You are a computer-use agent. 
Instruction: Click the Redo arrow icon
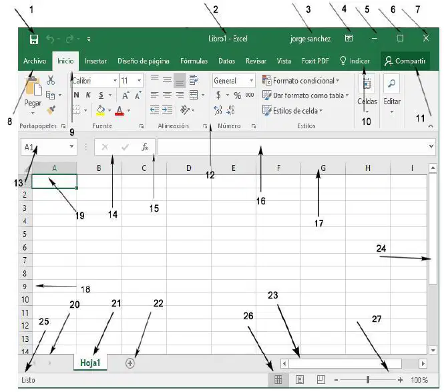pos(69,39)
